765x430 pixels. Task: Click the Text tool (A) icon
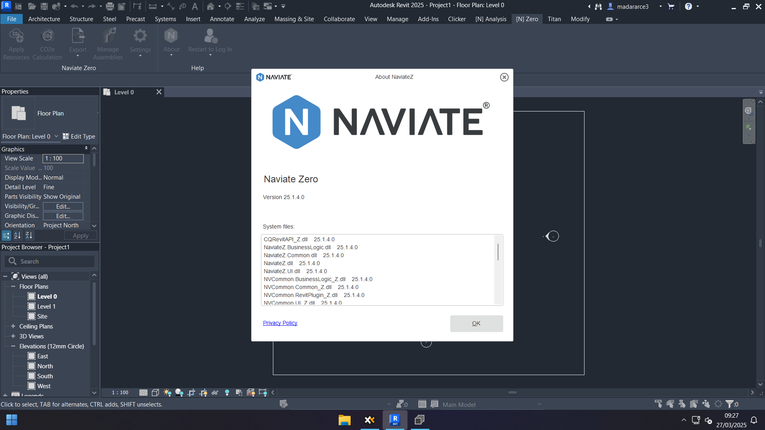(x=195, y=6)
